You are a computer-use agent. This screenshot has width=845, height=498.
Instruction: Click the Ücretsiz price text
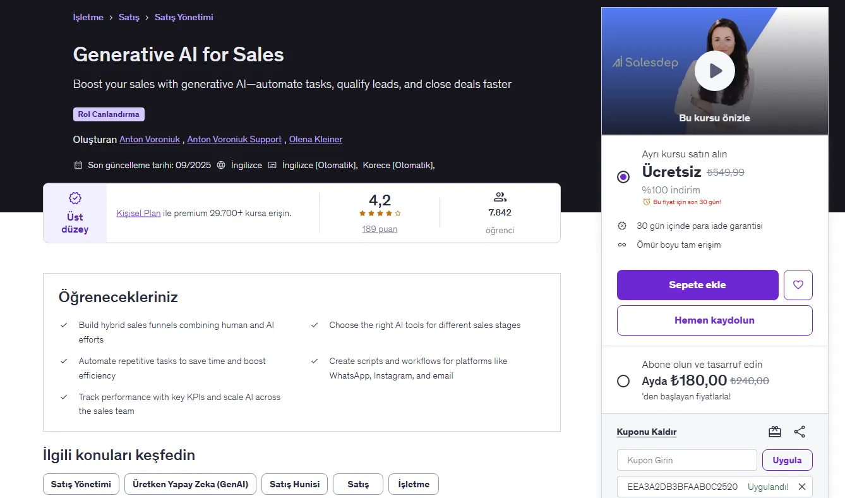[672, 171]
